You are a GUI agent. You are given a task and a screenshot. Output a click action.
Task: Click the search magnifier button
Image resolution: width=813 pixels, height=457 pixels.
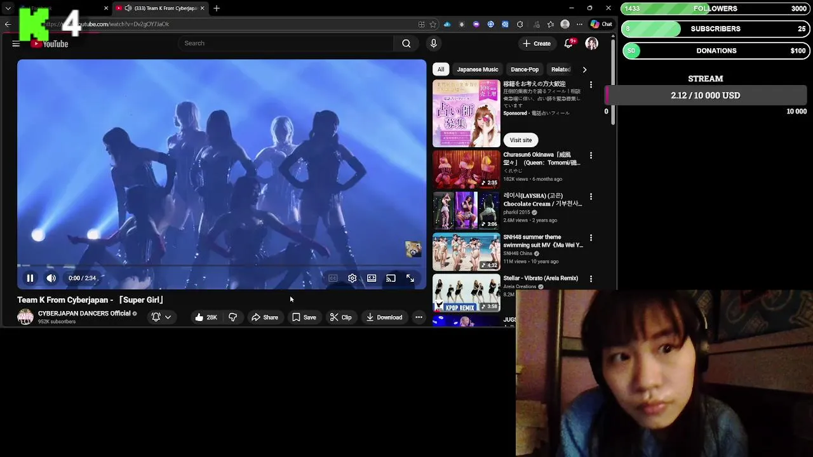click(406, 43)
